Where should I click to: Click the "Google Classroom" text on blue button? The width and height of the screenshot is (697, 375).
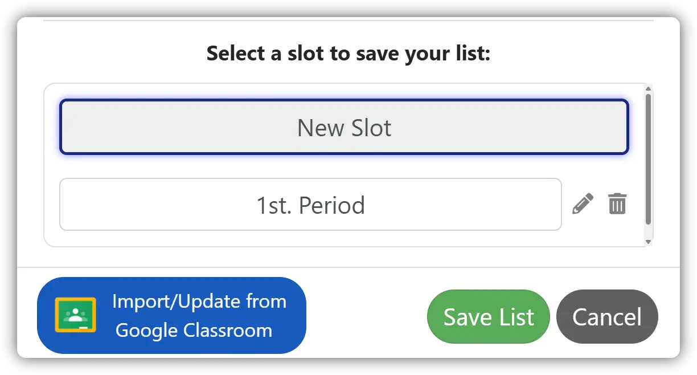pos(194,331)
